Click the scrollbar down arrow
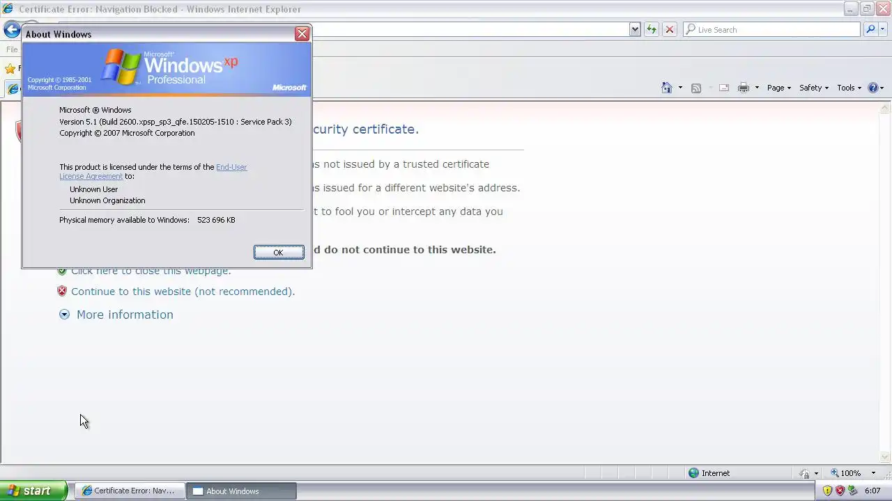The height and width of the screenshot is (501, 892). click(886, 457)
